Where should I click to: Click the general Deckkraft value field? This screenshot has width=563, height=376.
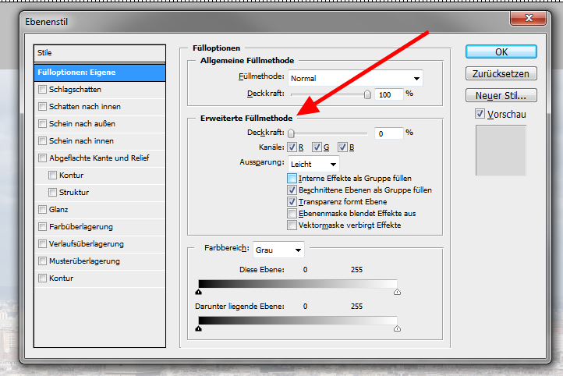(388, 94)
